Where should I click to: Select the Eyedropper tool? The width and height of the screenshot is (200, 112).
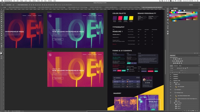click(1, 20)
